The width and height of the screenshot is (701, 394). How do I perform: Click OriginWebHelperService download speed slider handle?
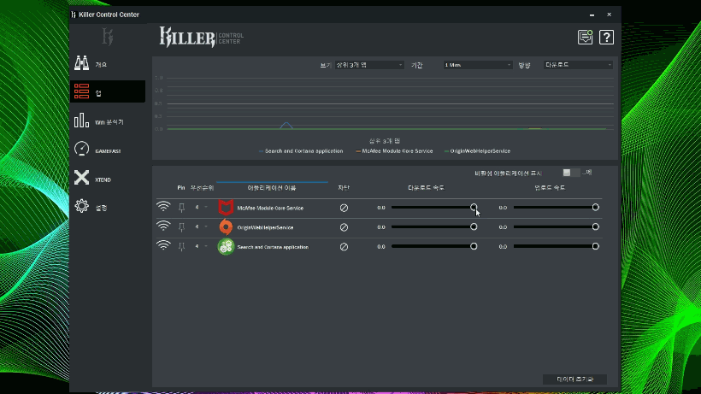click(x=474, y=227)
